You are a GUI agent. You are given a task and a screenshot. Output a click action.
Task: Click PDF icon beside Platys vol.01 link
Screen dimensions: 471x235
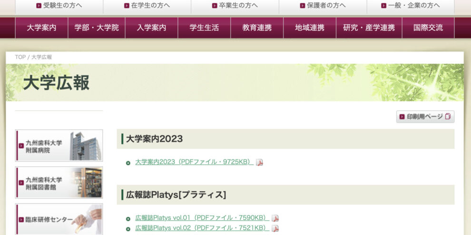[x=275, y=218]
